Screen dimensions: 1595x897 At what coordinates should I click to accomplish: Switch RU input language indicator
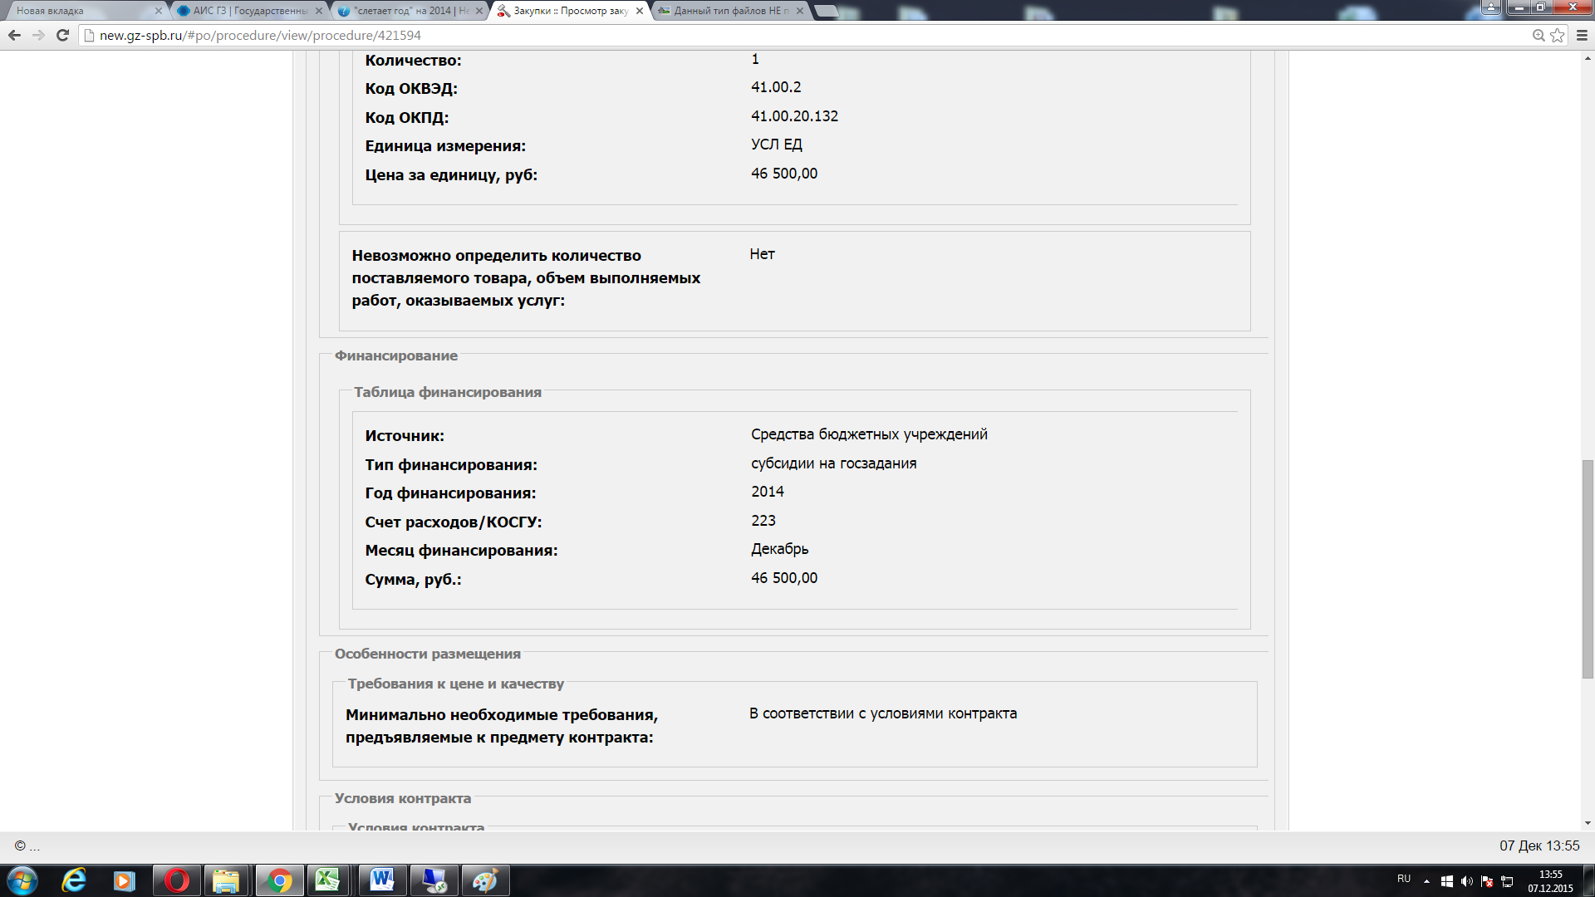[1404, 879]
